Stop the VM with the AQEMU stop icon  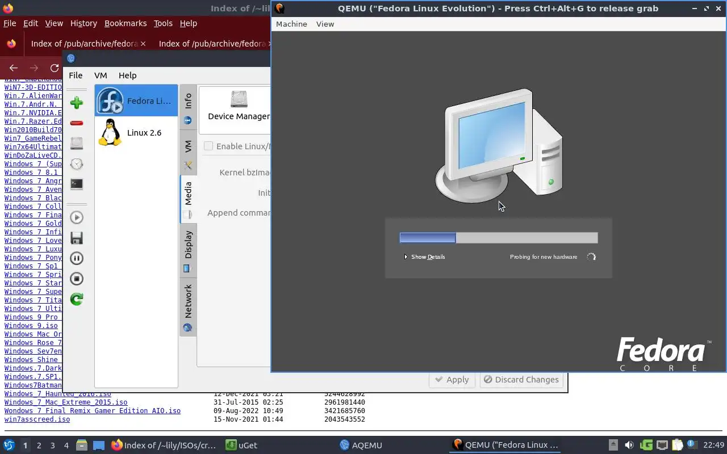click(x=77, y=279)
